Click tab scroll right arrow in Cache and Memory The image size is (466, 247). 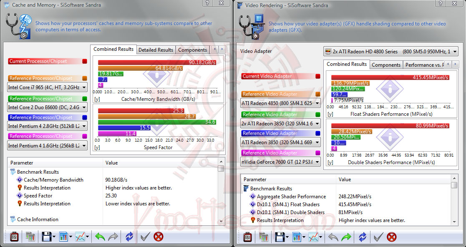[222, 49]
